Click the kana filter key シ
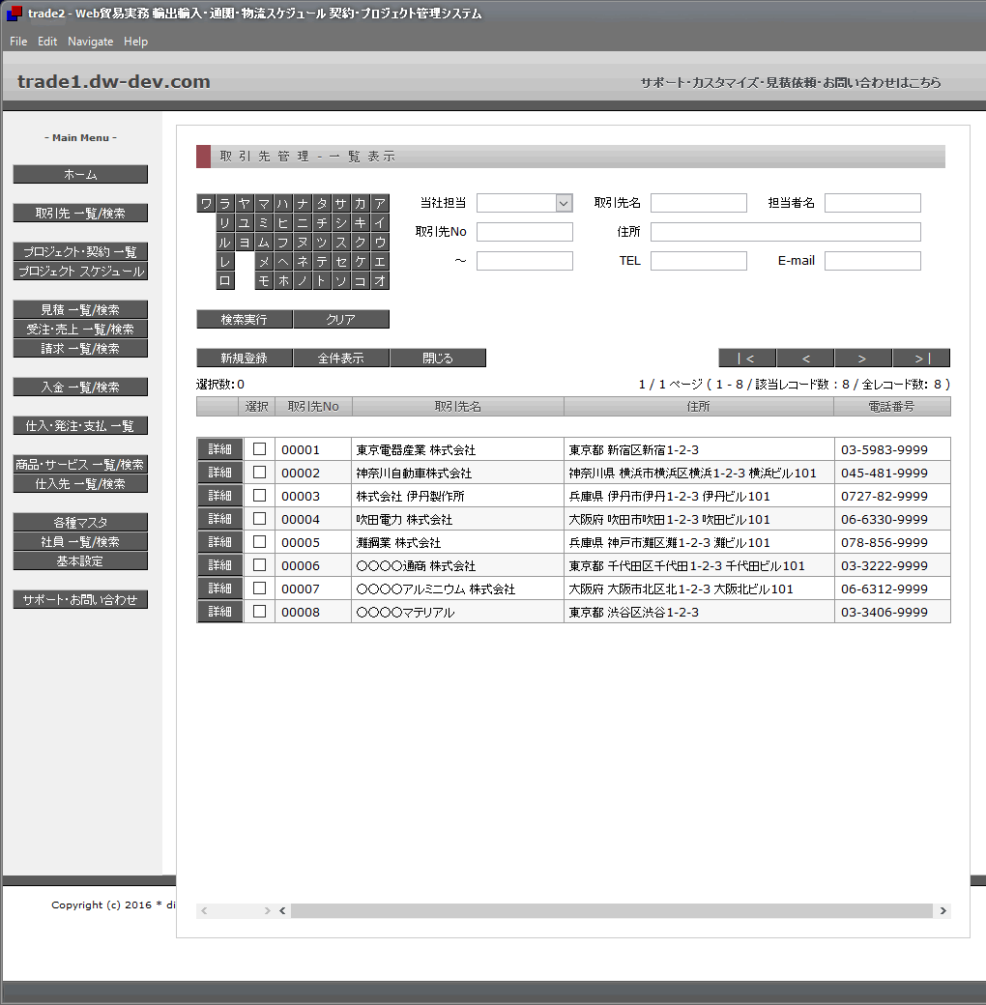 pos(341,222)
